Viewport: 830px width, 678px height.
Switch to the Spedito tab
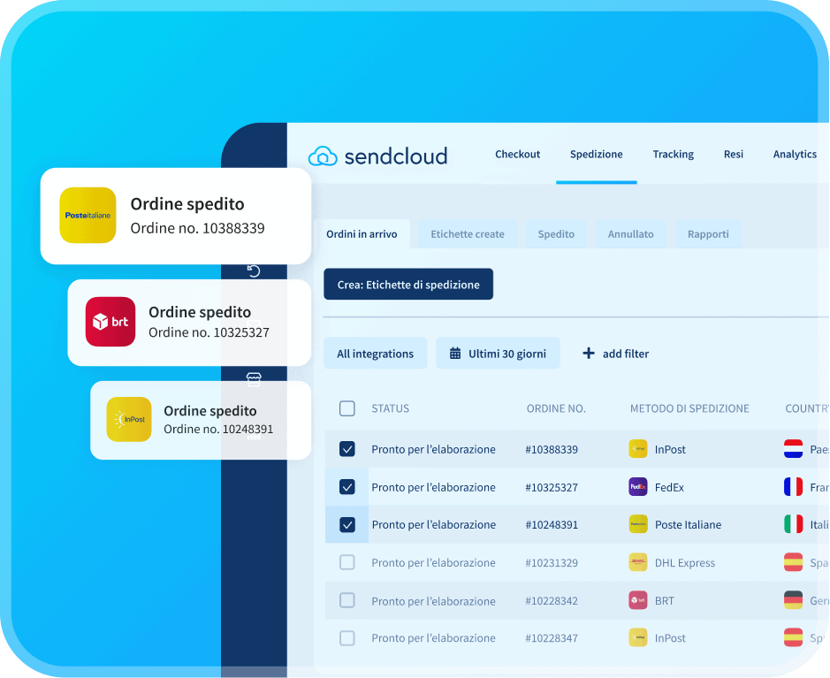coord(556,234)
